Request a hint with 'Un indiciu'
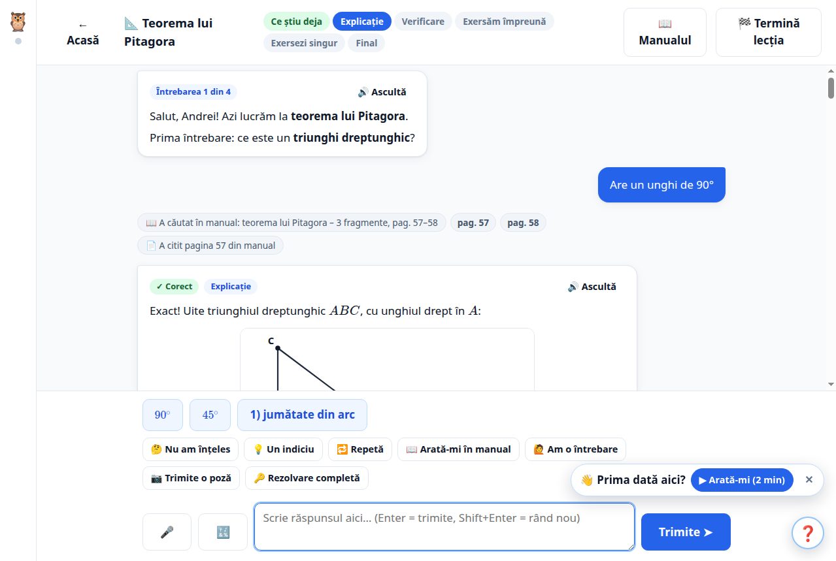Screen dimensions: 836x561 coord(283,449)
